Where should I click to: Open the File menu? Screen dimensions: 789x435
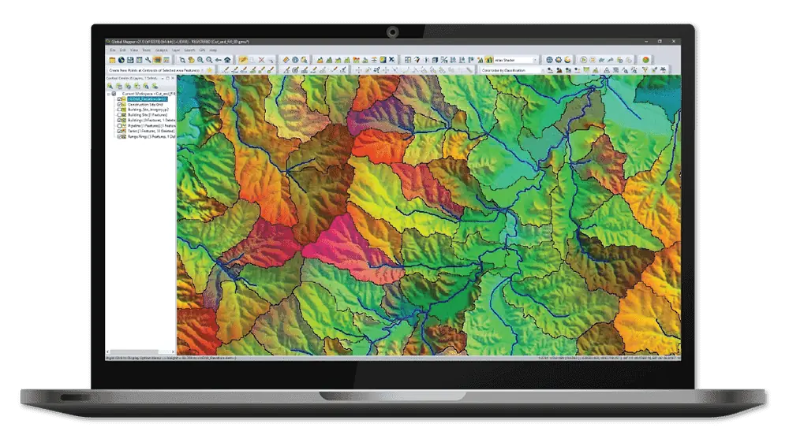pos(112,50)
